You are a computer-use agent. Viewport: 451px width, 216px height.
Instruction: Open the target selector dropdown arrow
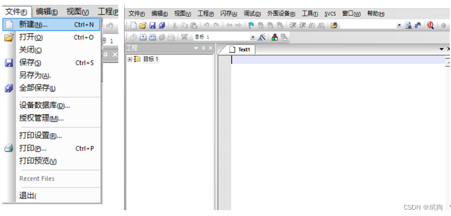(x=253, y=37)
